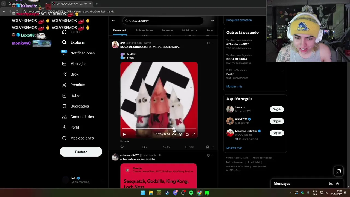The width and height of the screenshot is (350, 197).
Task: Repost the cris post with 5 reposts
Action: (x=144, y=147)
